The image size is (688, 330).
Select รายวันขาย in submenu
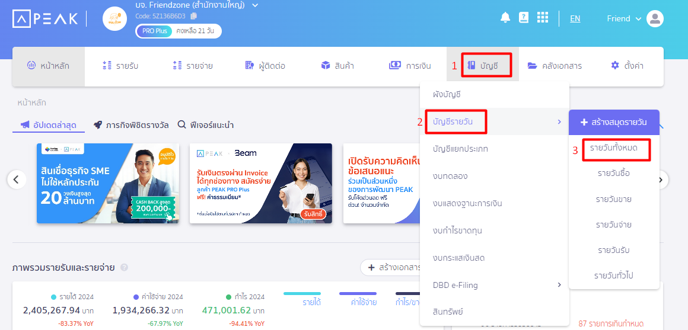(x=614, y=200)
